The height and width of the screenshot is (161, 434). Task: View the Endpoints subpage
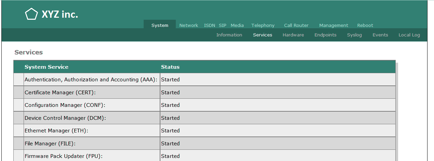[x=325, y=35]
